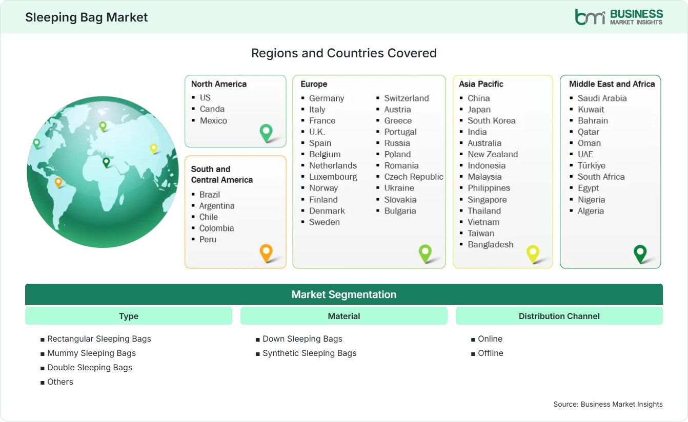Viewport: 688px width, 422px height.
Task: Click the globe illustration
Action: pyautogui.click(x=103, y=172)
